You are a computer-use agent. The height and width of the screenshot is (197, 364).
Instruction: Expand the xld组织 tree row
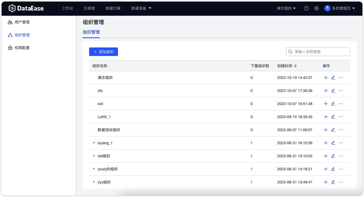click(94, 156)
